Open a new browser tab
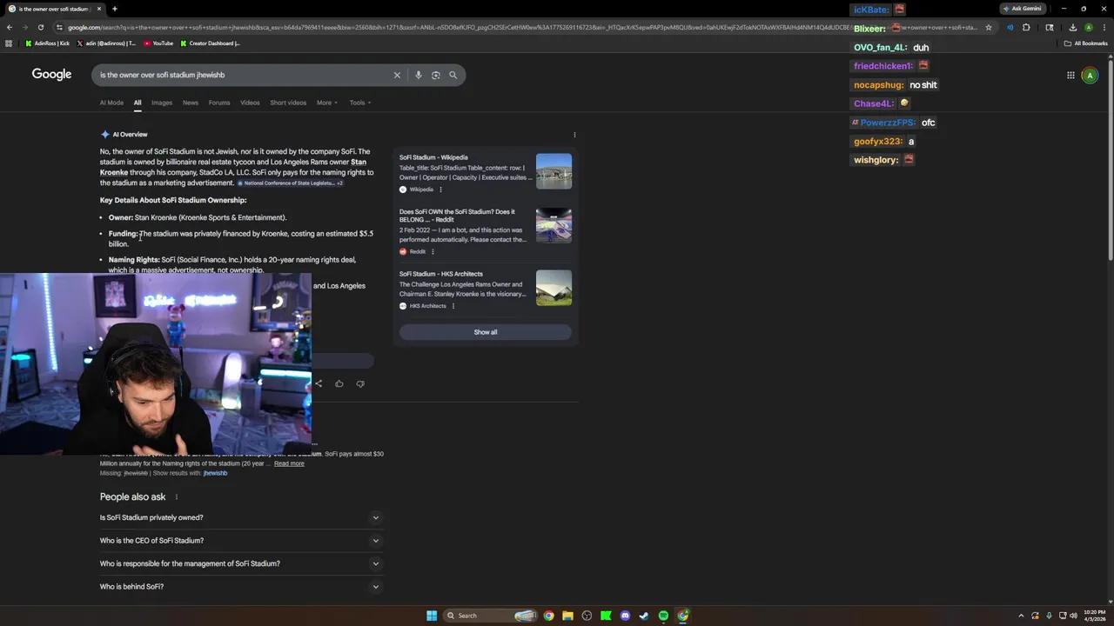Viewport: 1114px width, 626px height. (114, 9)
